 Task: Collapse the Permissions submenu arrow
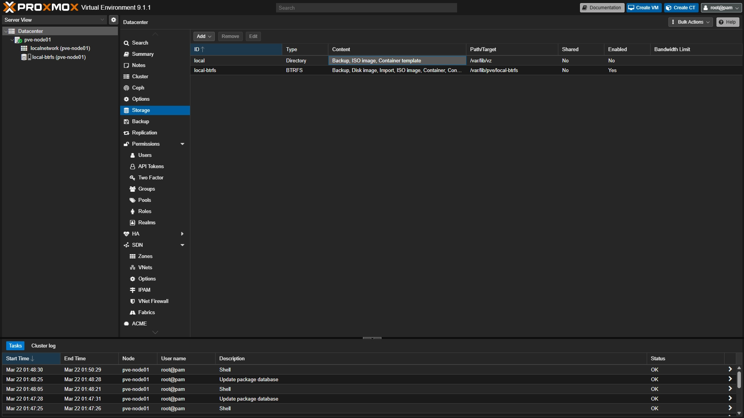tap(182, 144)
